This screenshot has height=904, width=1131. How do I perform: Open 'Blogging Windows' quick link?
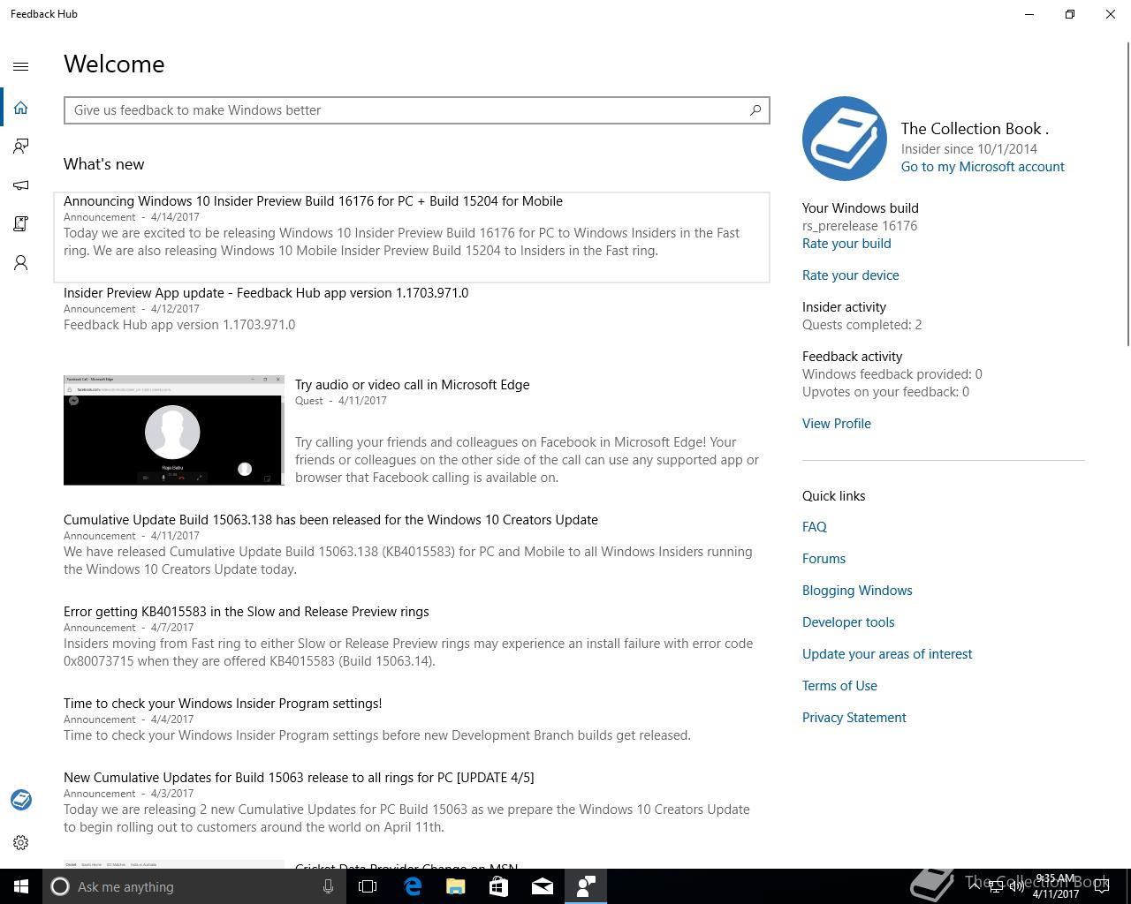[857, 591]
